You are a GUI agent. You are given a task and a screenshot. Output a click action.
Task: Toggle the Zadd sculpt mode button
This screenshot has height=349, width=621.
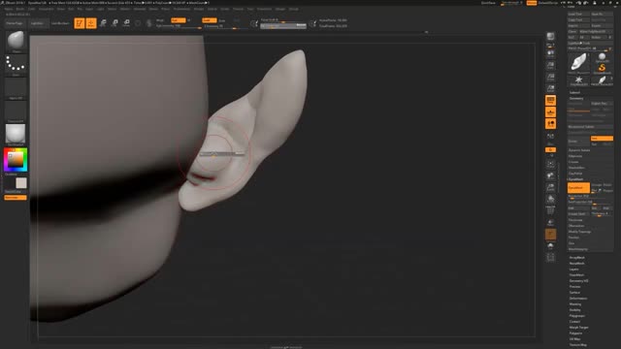point(210,20)
